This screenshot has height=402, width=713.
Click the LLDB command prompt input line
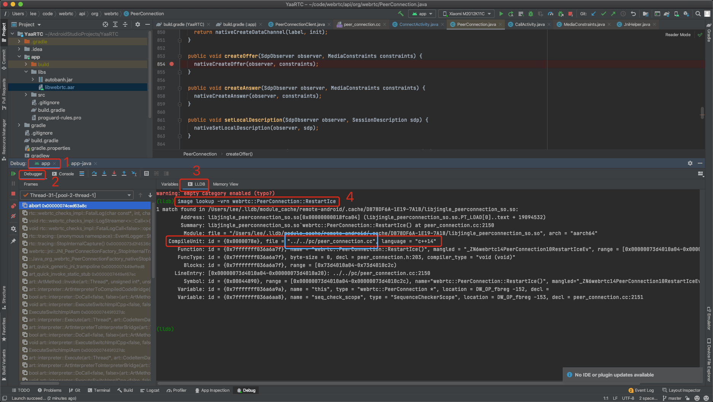428,329
